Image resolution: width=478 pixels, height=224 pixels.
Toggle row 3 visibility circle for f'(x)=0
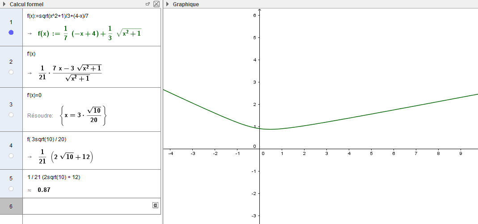(11, 115)
